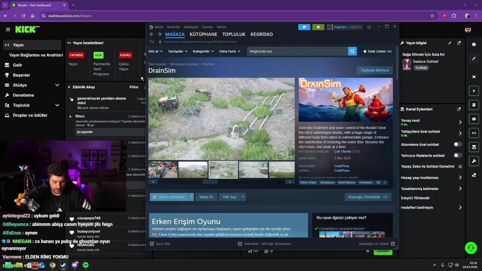Open Arkadaşlar menu in Steam

[x=191, y=27]
